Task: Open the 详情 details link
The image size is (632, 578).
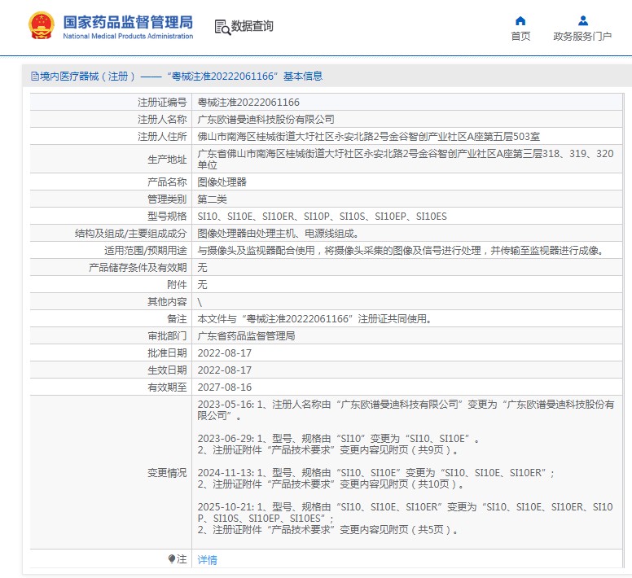Action: 207,559
